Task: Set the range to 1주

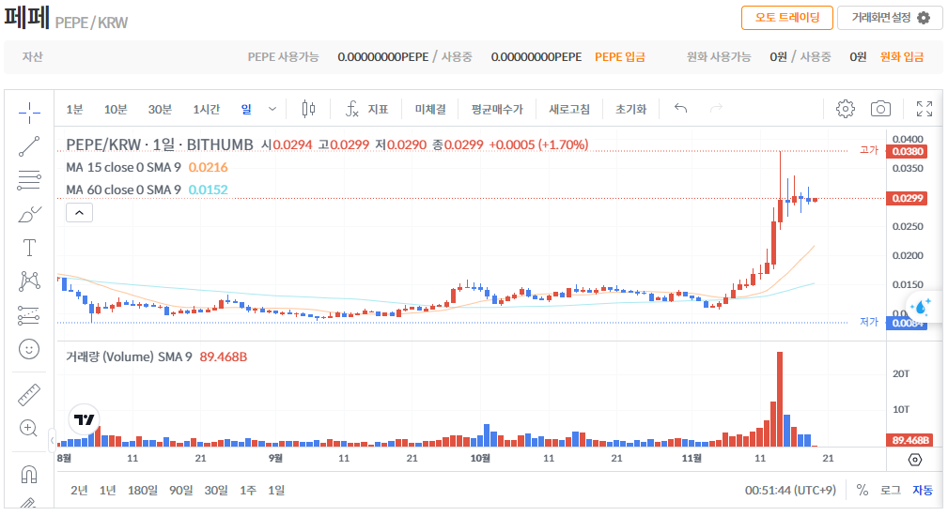Action: [248, 490]
